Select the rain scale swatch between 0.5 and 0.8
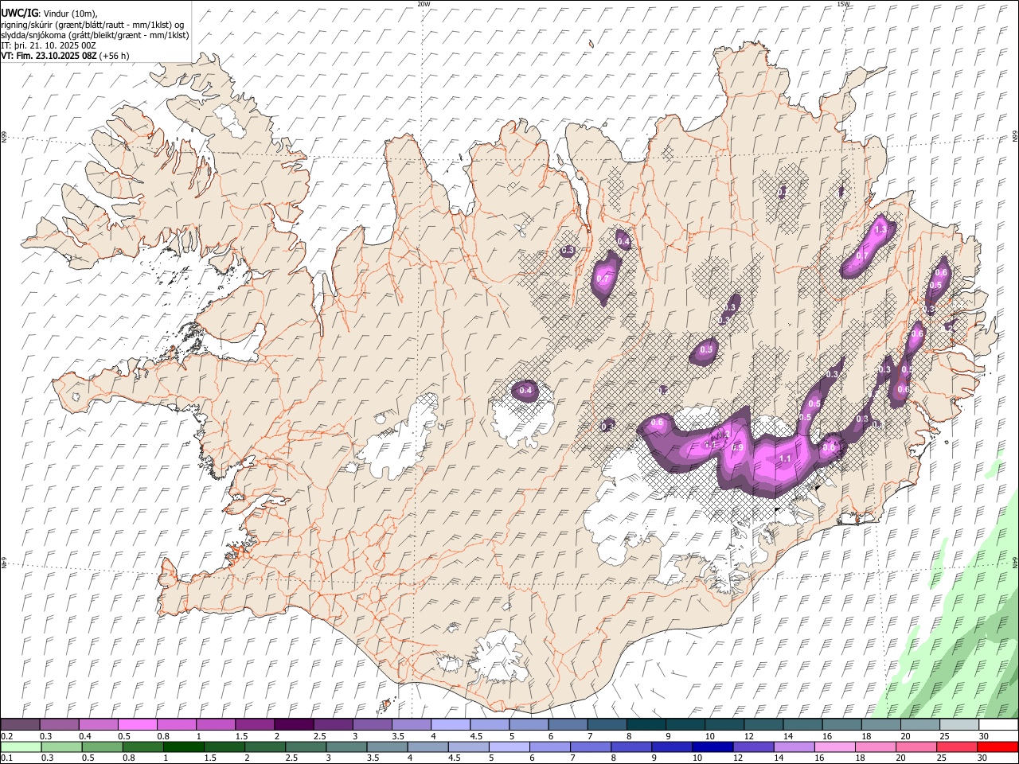Viewport: 1019px width, 764px height. pos(102,746)
